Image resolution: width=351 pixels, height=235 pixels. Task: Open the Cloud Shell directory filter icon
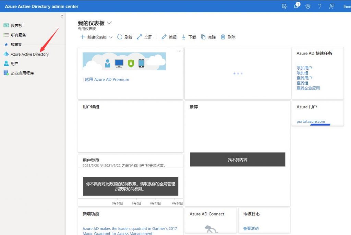[x=284, y=6]
